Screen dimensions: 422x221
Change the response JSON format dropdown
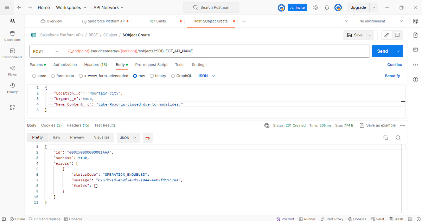128,138
